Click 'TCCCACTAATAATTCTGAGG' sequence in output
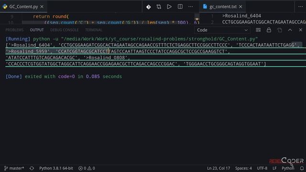This screenshot has width=306, height=172. point(266,45)
